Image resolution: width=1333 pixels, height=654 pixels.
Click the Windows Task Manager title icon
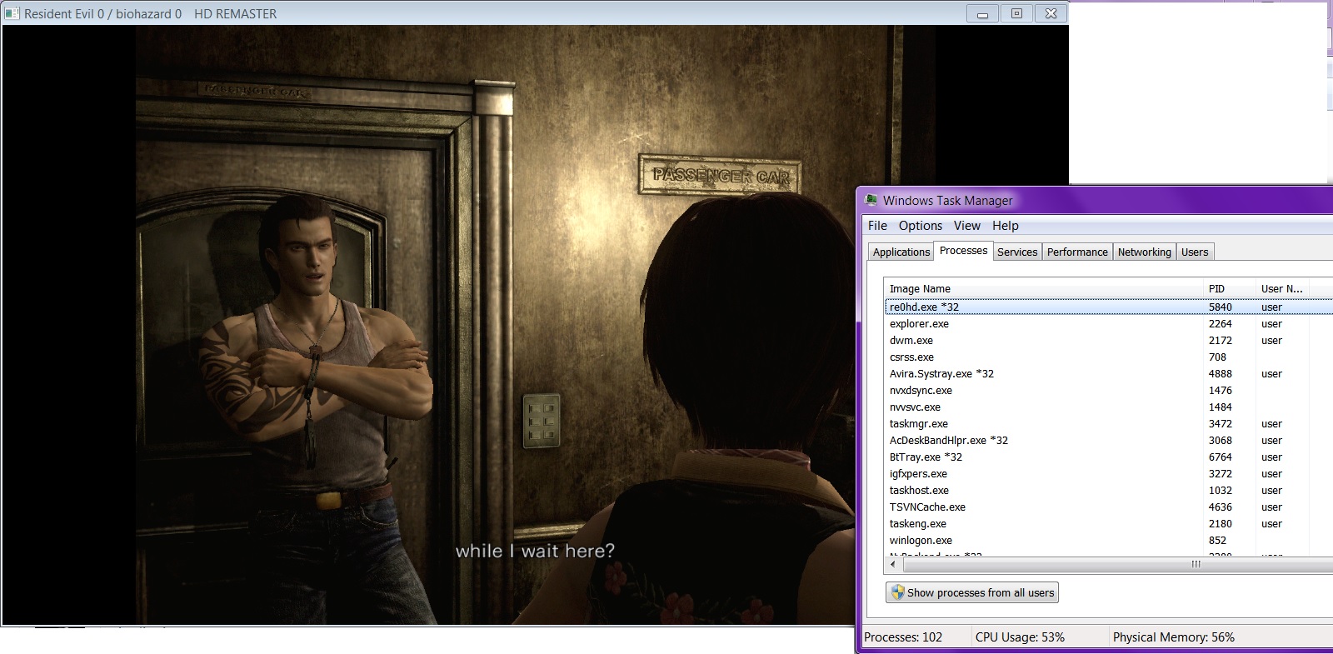pyautogui.click(x=871, y=200)
